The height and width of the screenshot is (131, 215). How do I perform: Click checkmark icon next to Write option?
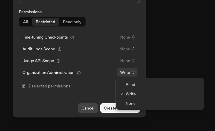pos(122,94)
